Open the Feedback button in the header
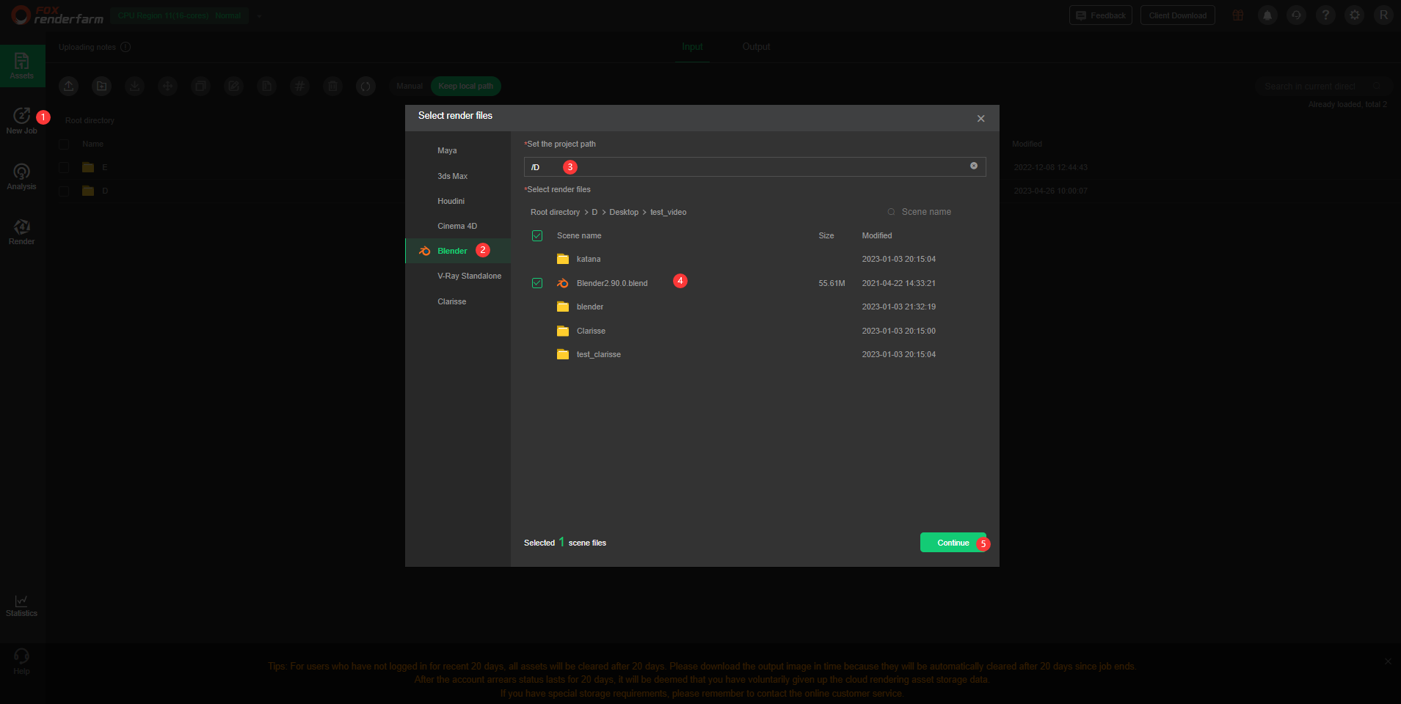Screen dimensions: 1401x704 1101,15
